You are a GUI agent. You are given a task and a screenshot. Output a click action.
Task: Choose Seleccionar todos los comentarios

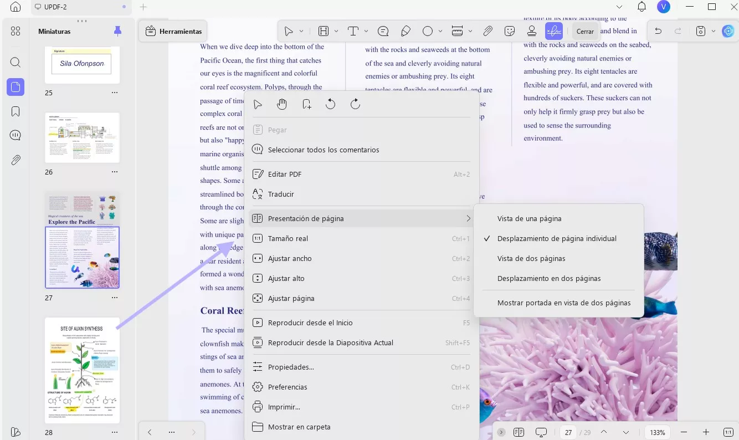(361, 150)
